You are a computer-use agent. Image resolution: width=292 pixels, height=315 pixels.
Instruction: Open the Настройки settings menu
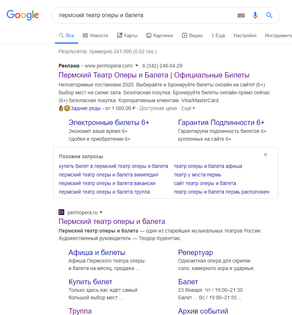245,36
